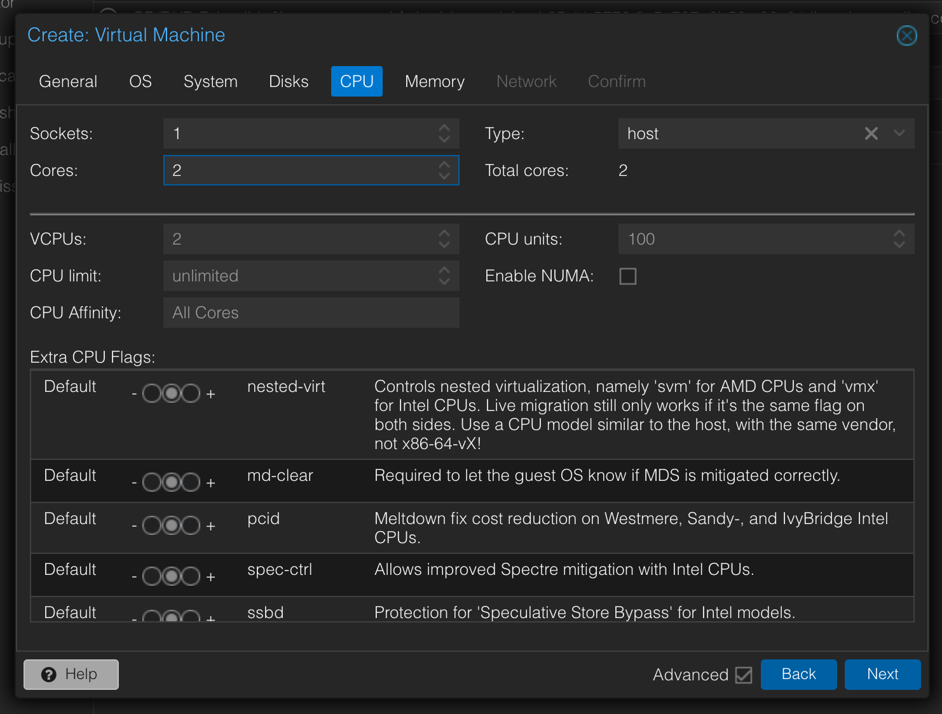The image size is (942, 714).
Task: Click the CPU Affinity input field
Action: 311,313
